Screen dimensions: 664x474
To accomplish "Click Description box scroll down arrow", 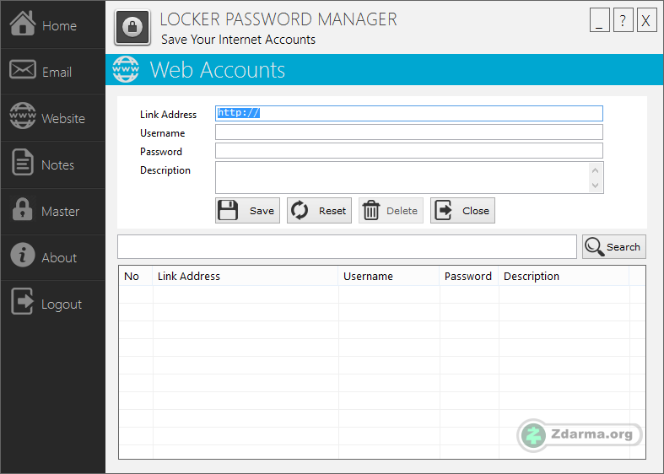I will (595, 186).
